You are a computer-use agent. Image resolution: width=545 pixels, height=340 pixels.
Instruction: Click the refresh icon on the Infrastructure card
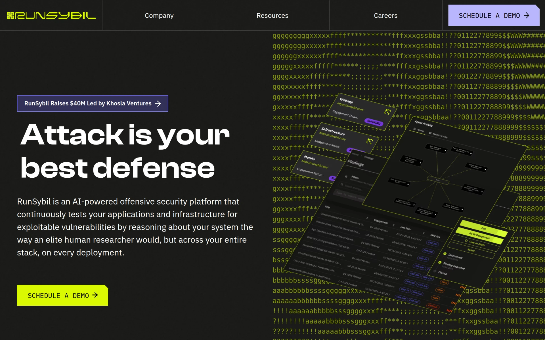click(369, 141)
